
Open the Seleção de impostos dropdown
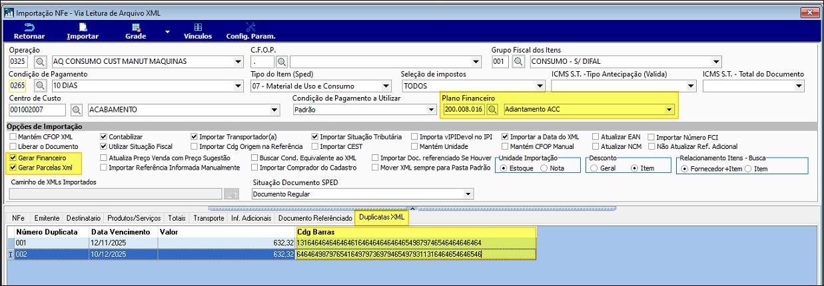(x=539, y=86)
